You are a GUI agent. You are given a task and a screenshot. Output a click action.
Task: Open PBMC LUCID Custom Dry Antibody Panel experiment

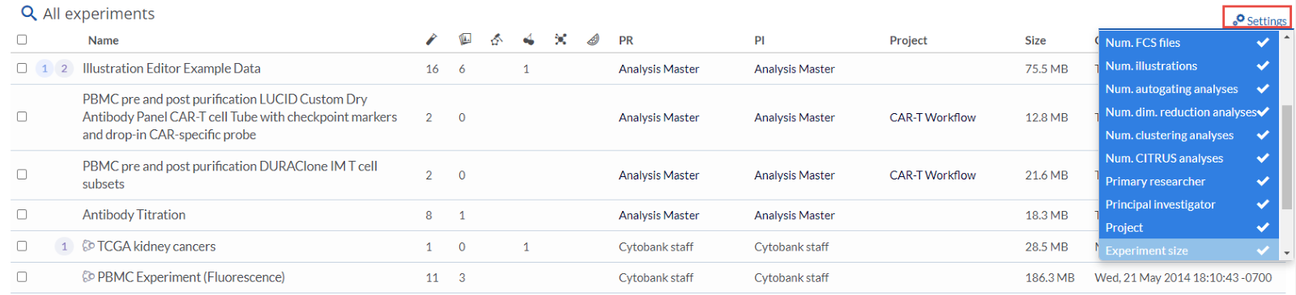240,117
